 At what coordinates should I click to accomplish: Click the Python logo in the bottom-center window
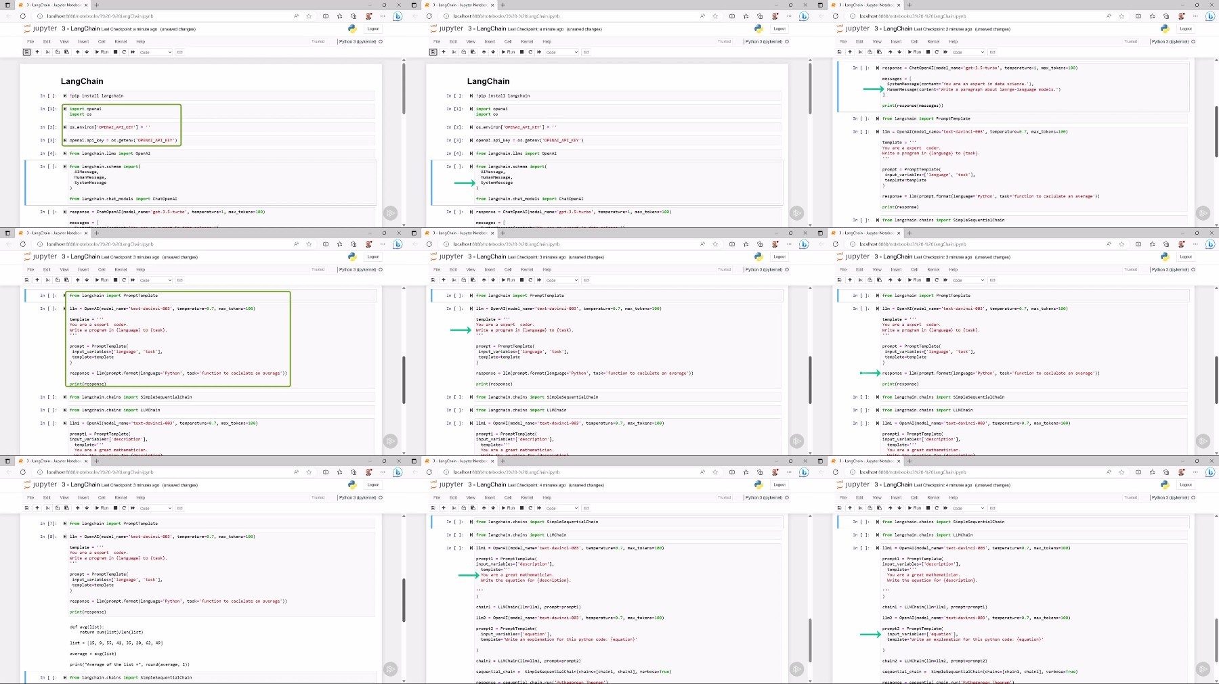tap(758, 485)
